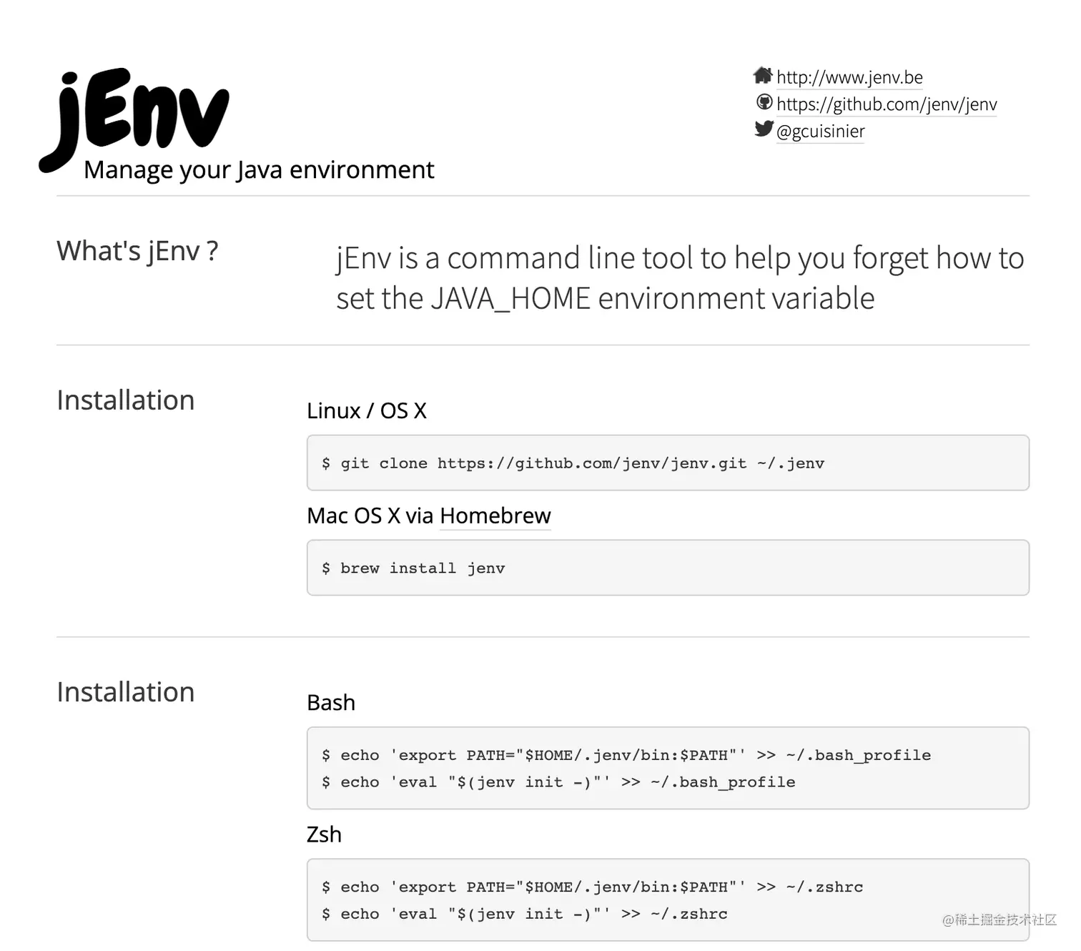This screenshot has height=951, width=1081.
Task: Click the 'Mac OS X via' text
Action: point(370,516)
